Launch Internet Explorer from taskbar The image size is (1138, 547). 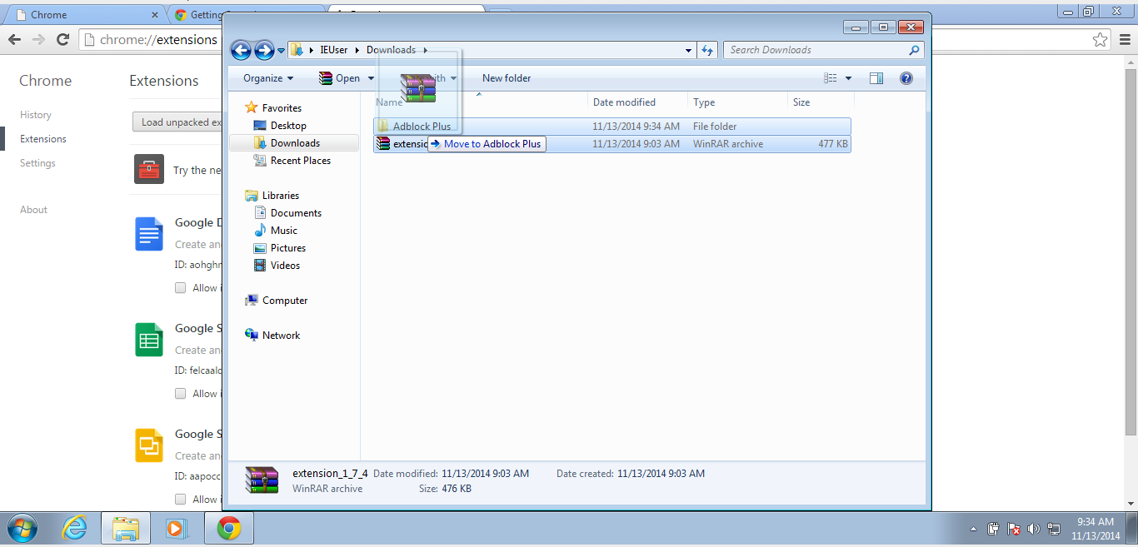(75, 528)
